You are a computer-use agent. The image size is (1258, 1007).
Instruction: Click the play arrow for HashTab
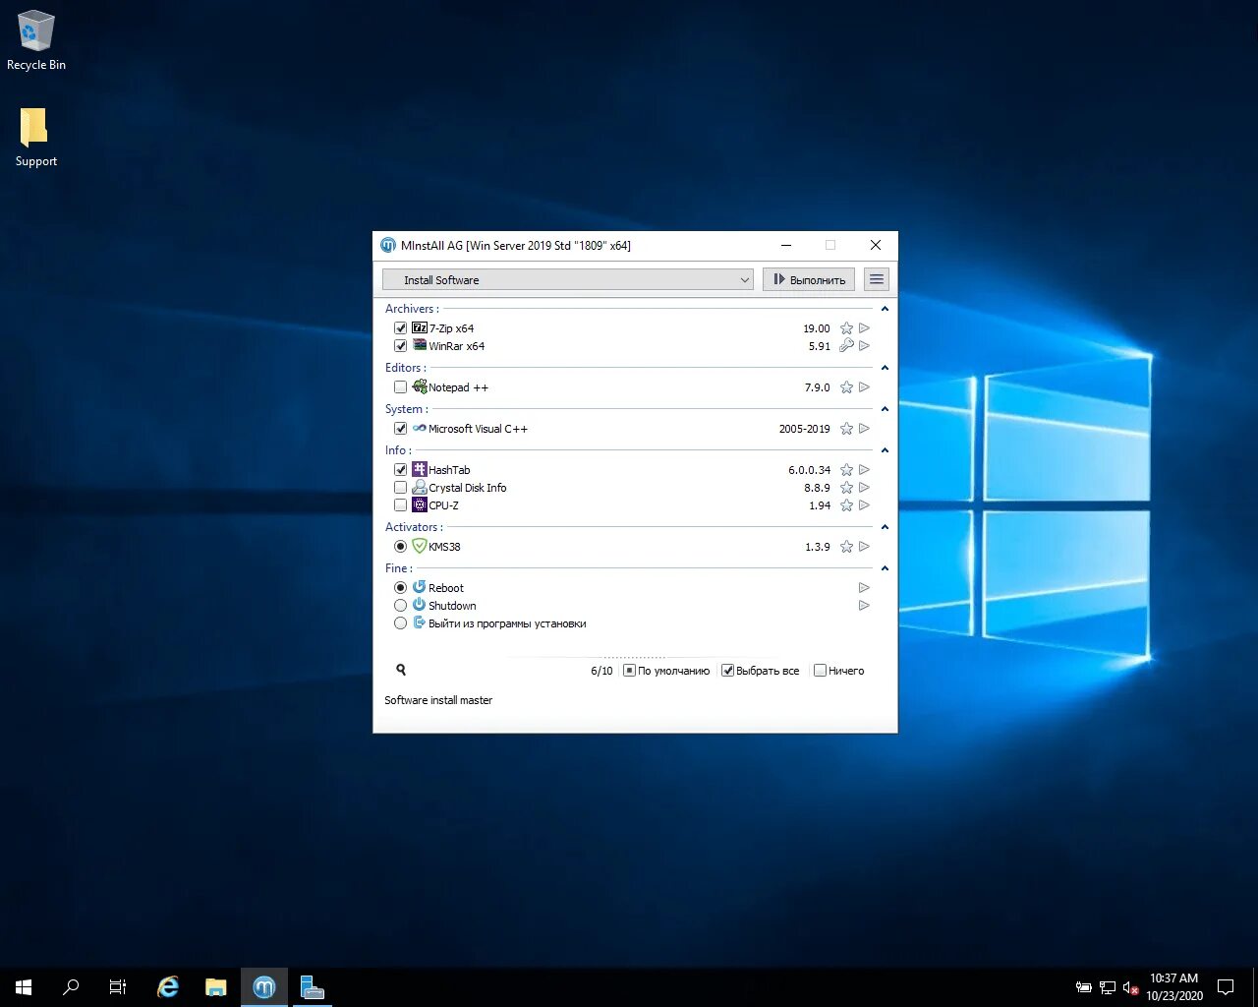tap(865, 470)
